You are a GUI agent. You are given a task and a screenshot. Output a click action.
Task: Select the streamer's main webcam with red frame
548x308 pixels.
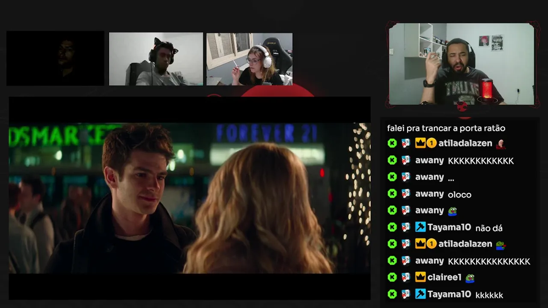pos(462,64)
